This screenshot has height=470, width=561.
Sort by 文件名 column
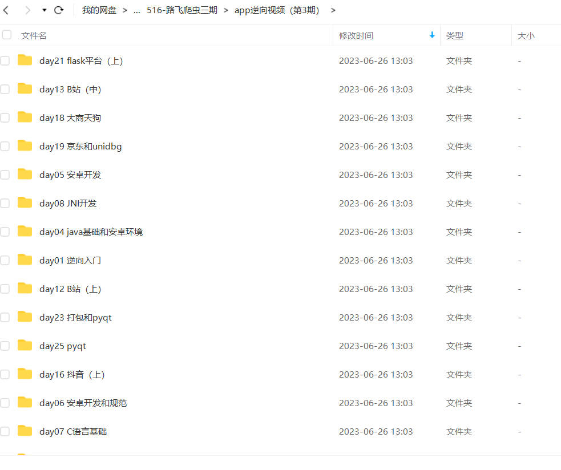(x=34, y=36)
